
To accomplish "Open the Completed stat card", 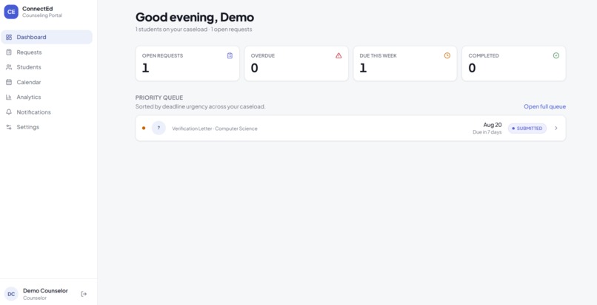I will tap(514, 64).
